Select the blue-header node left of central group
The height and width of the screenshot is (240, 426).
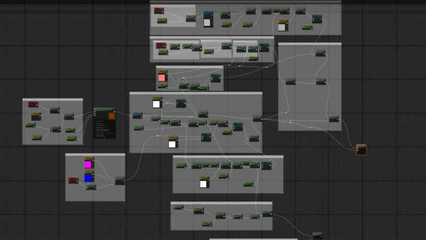(137, 116)
